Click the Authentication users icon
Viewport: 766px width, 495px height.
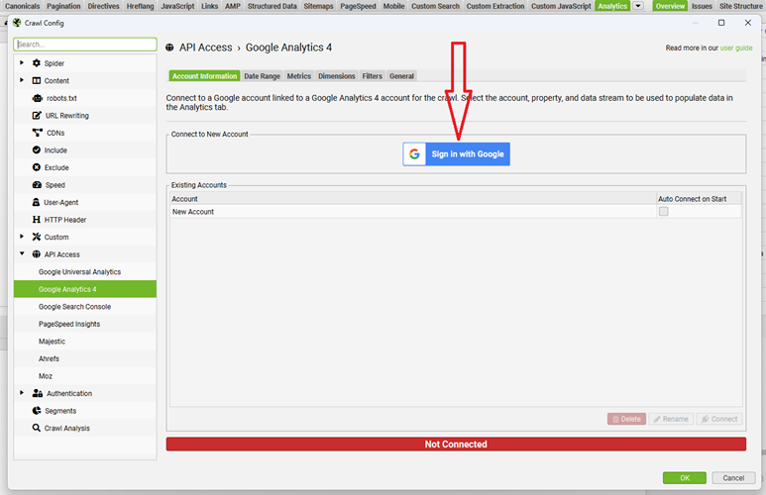point(37,393)
